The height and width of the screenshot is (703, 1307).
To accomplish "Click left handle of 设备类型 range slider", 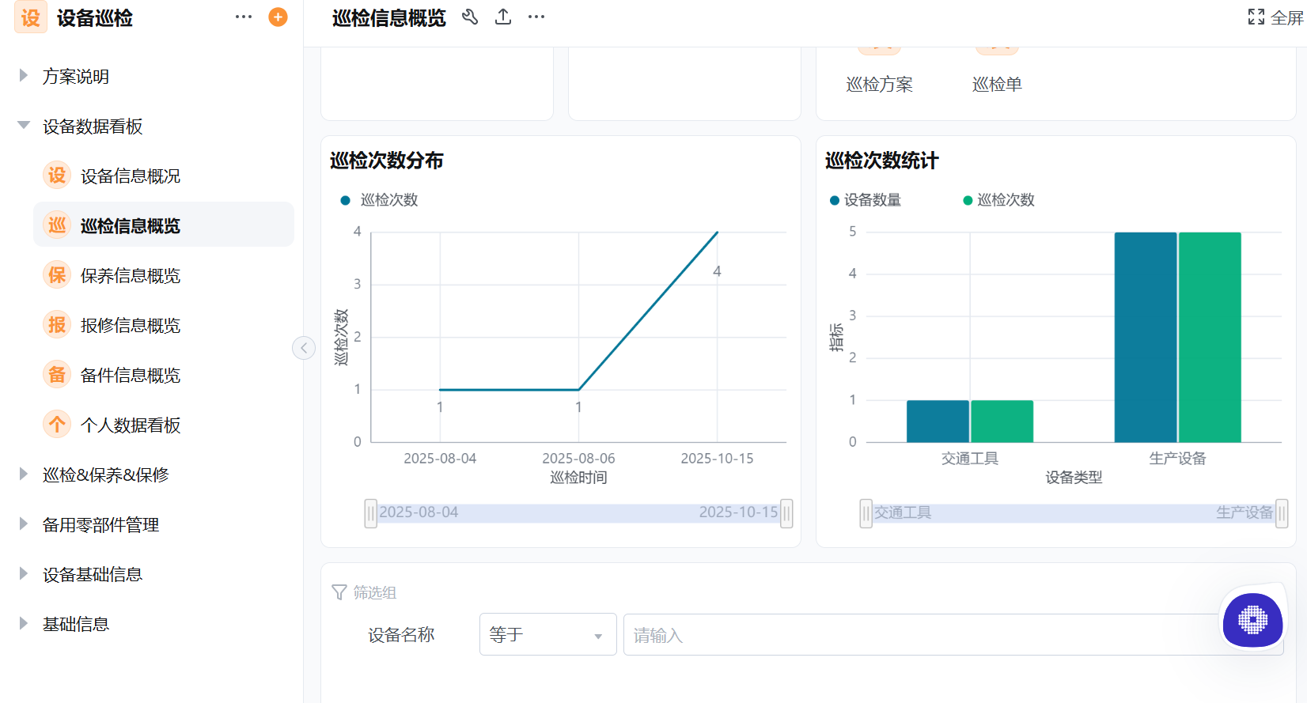I will pyautogui.click(x=866, y=512).
